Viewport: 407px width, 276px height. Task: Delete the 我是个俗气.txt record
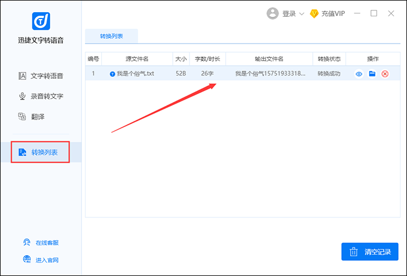(x=385, y=74)
